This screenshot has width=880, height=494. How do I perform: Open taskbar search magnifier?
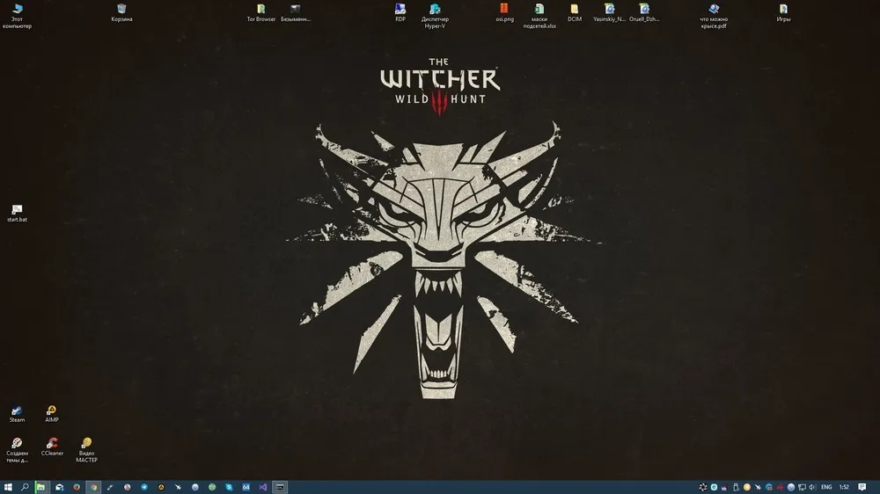click(25, 487)
